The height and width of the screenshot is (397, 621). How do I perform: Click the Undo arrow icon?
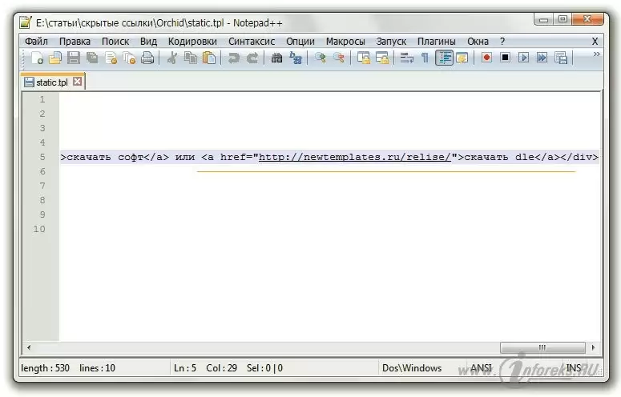pos(233,58)
